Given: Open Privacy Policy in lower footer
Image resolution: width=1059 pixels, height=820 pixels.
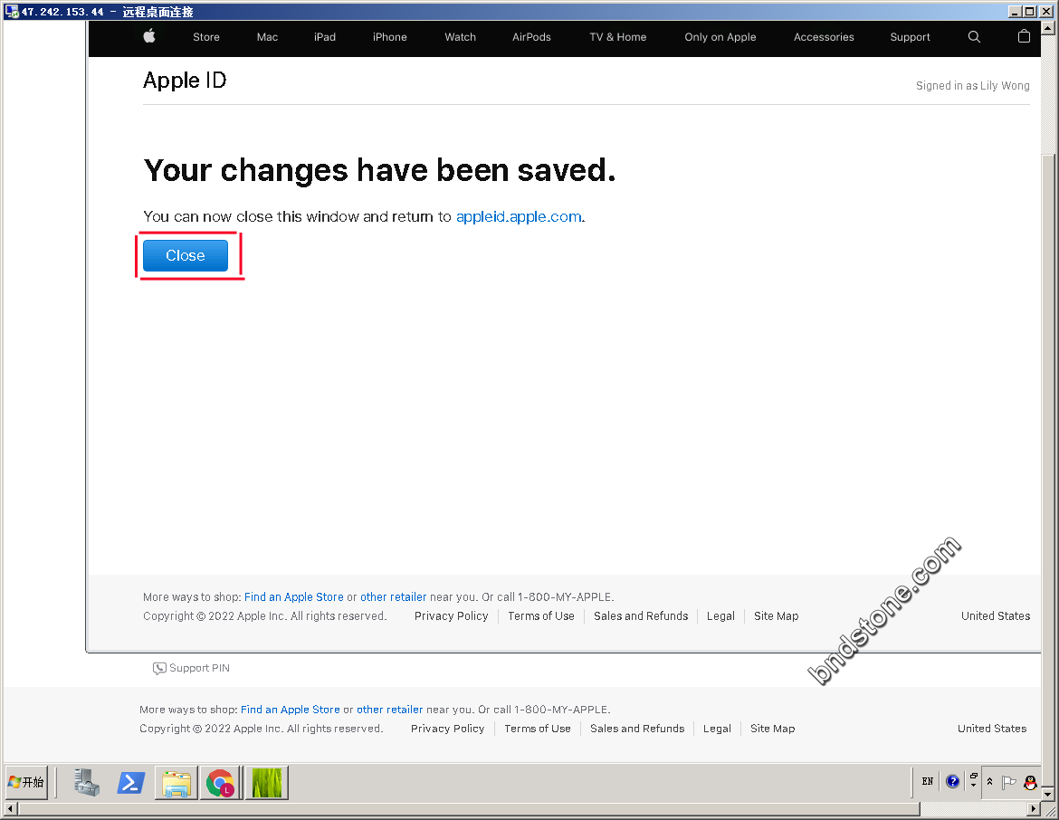Looking at the screenshot, I should [448, 729].
